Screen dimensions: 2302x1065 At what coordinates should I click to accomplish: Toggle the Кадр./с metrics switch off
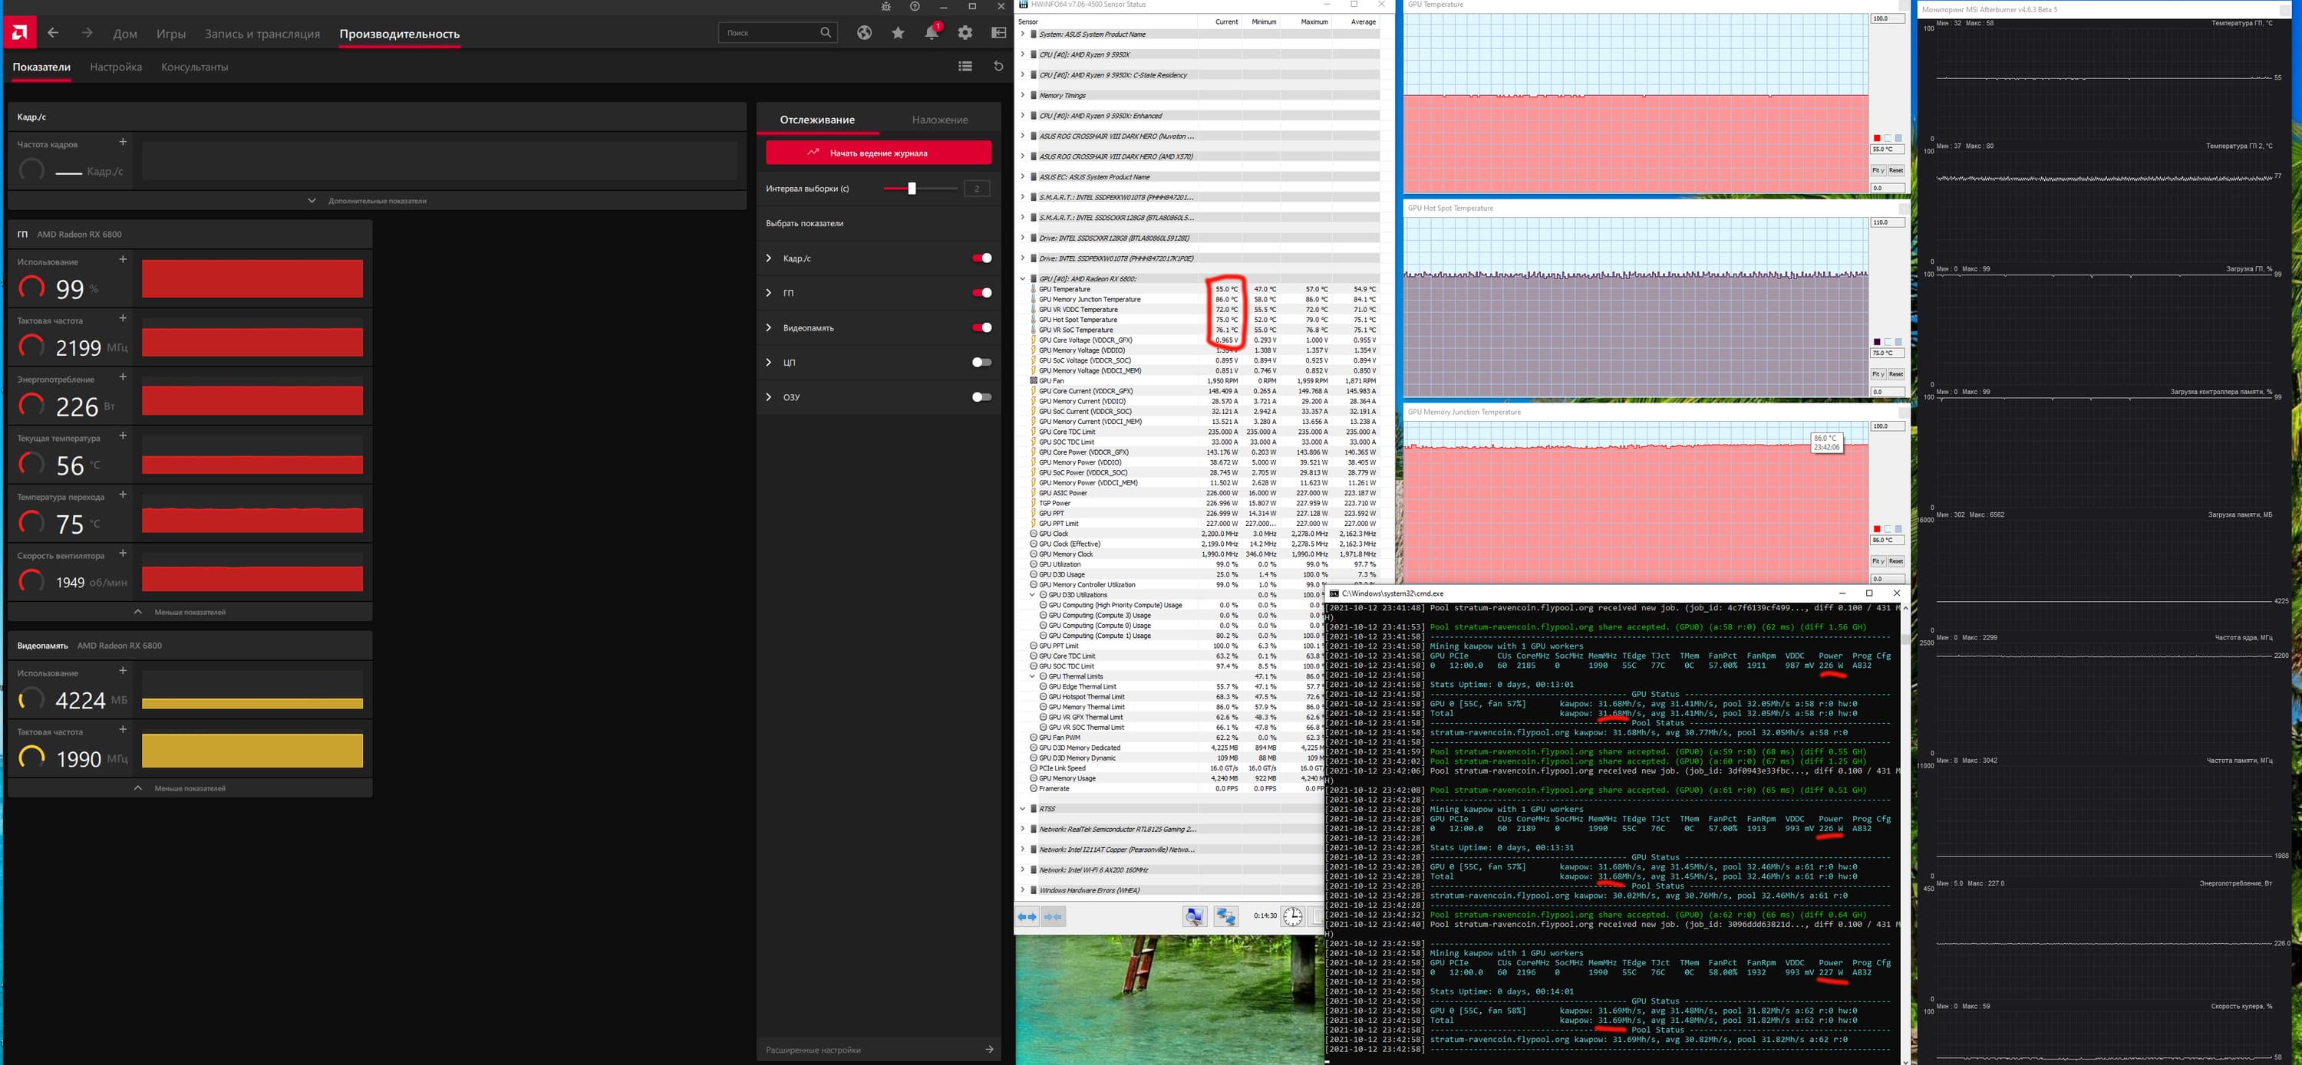click(x=981, y=258)
